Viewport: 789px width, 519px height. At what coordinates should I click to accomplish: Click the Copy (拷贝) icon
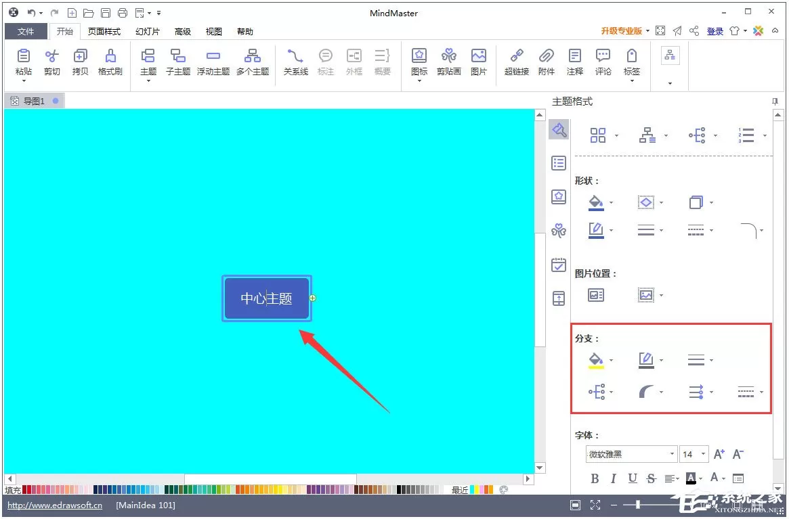coord(80,56)
